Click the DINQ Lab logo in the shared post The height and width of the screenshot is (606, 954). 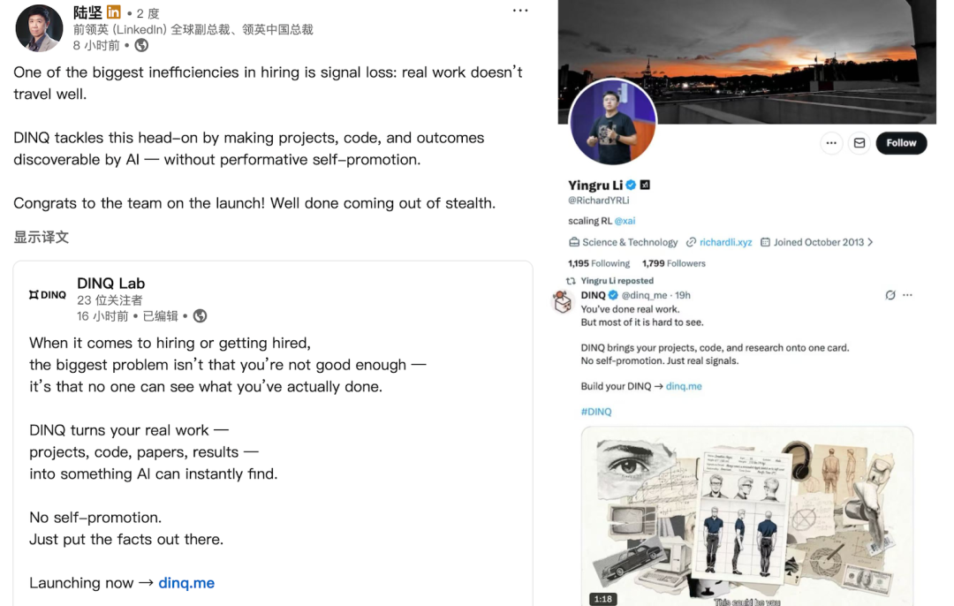pos(48,295)
